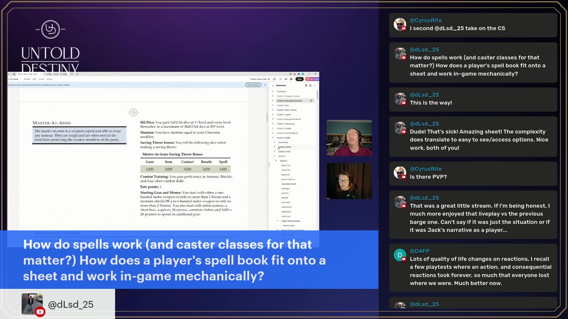Screen dimensions: 568x319
Task: Expand Chapter 8: Combat bookmark
Action: point(273,128)
